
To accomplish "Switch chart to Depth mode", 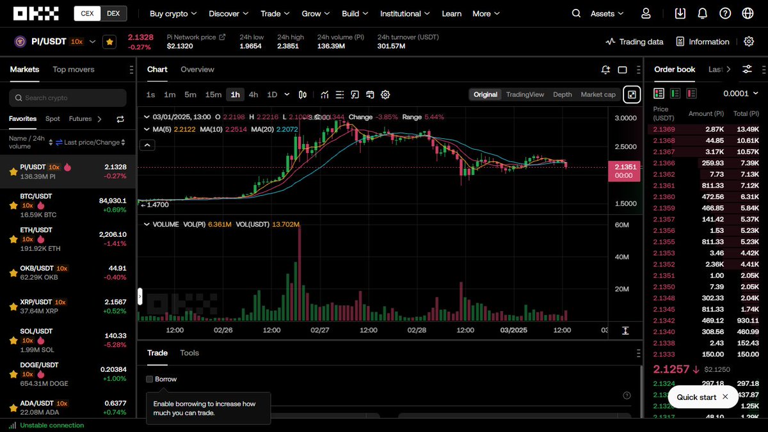I will (x=563, y=95).
